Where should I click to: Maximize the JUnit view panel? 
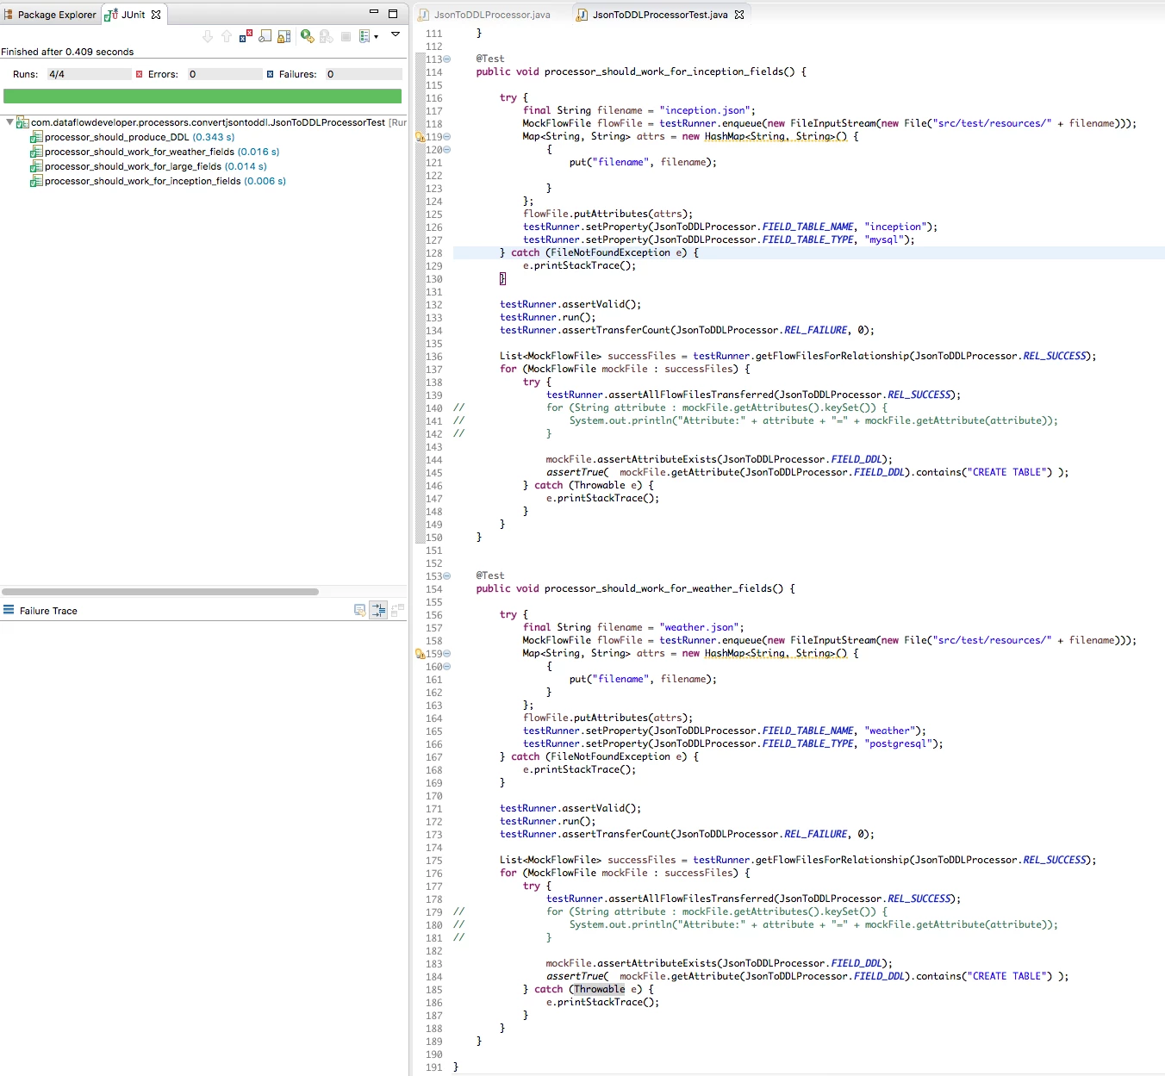coord(393,13)
